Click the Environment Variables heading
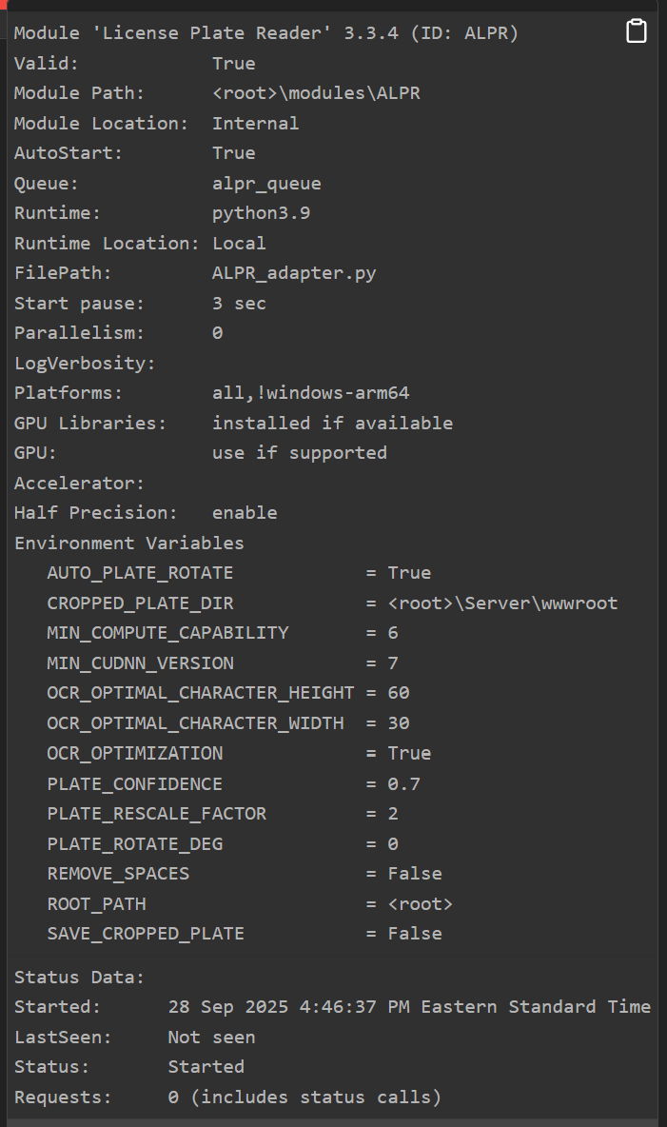 [x=128, y=544]
